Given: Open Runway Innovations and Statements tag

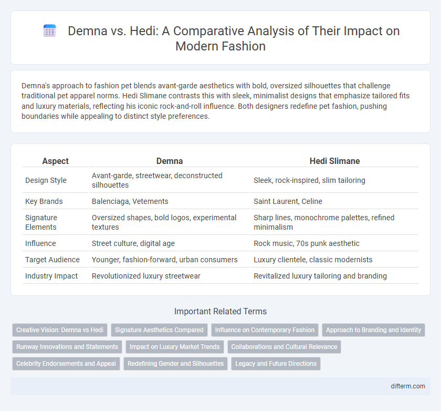Looking at the screenshot, I should [x=67, y=347].
